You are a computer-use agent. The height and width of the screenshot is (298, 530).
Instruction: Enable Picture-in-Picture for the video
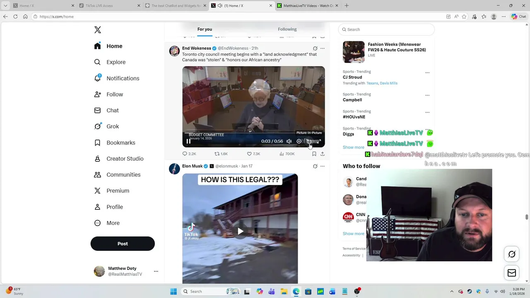(x=309, y=141)
